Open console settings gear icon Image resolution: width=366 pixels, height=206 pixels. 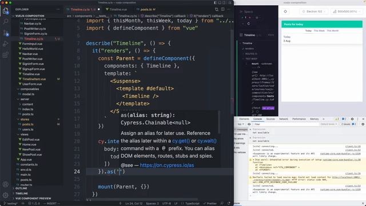point(363,124)
